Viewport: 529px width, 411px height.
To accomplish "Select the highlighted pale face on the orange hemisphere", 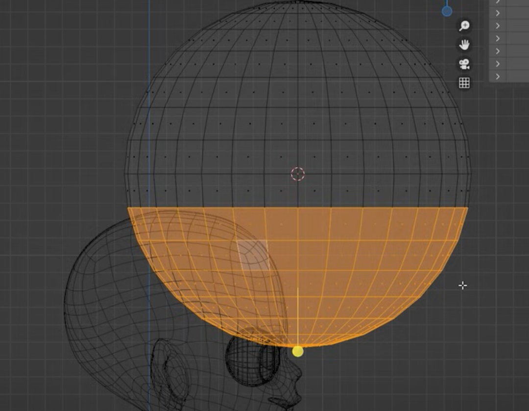I will point(253,256).
